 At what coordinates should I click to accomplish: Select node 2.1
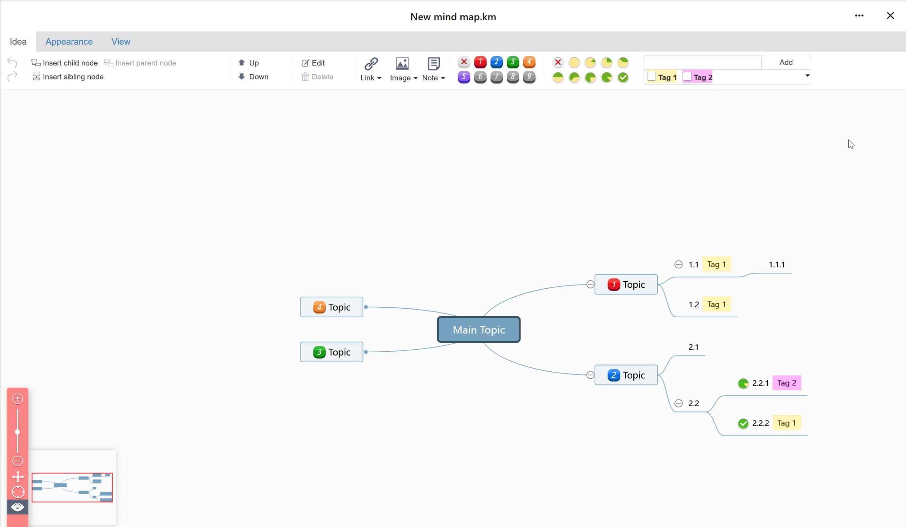click(x=694, y=347)
